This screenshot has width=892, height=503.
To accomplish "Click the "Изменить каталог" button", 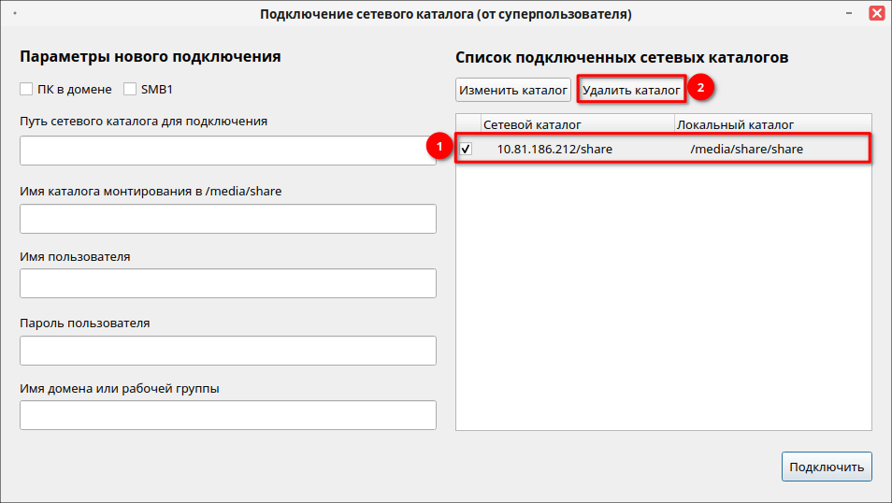I will (x=513, y=91).
